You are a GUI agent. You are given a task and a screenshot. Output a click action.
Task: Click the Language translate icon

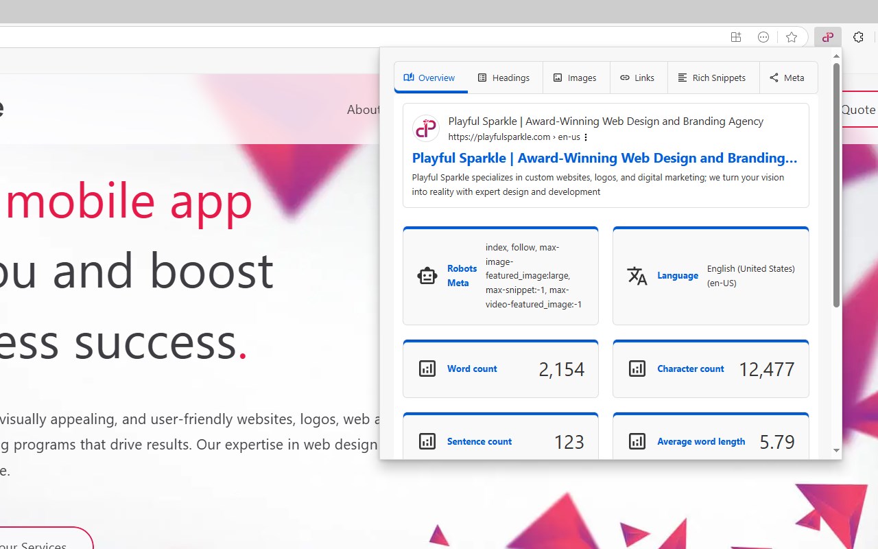637,275
